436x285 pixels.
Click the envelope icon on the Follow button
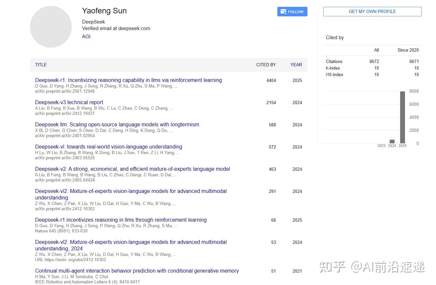(283, 11)
